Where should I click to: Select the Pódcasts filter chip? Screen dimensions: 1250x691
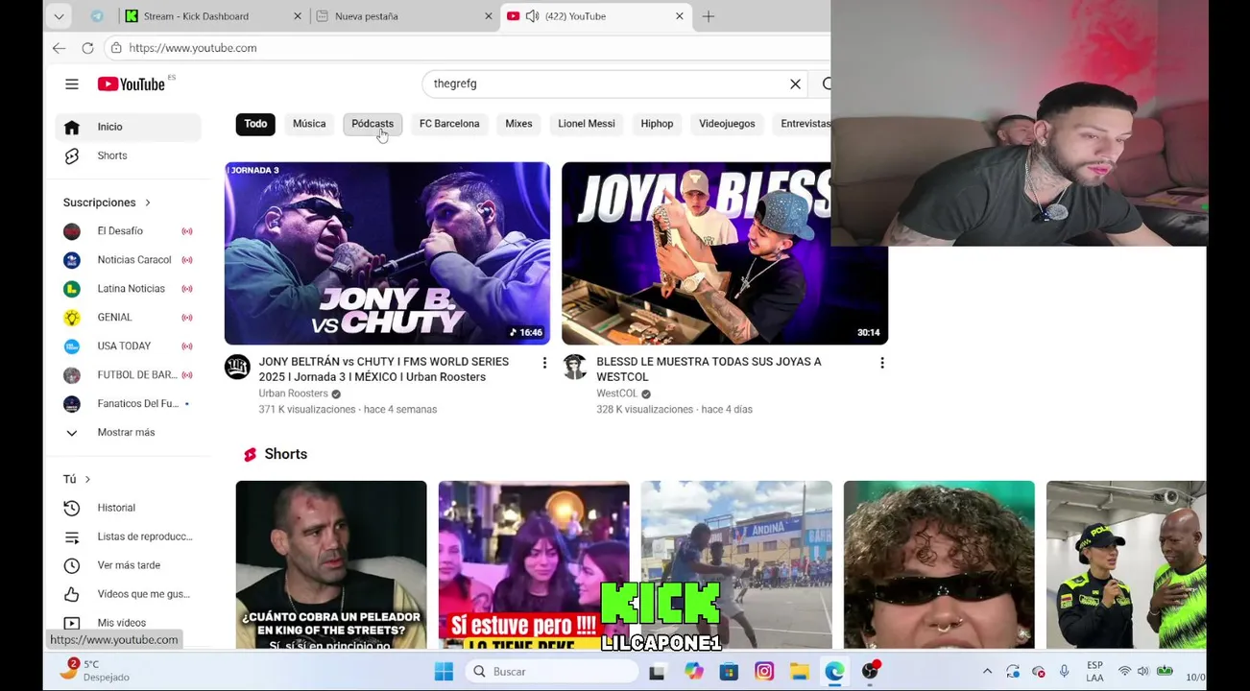[x=373, y=124]
